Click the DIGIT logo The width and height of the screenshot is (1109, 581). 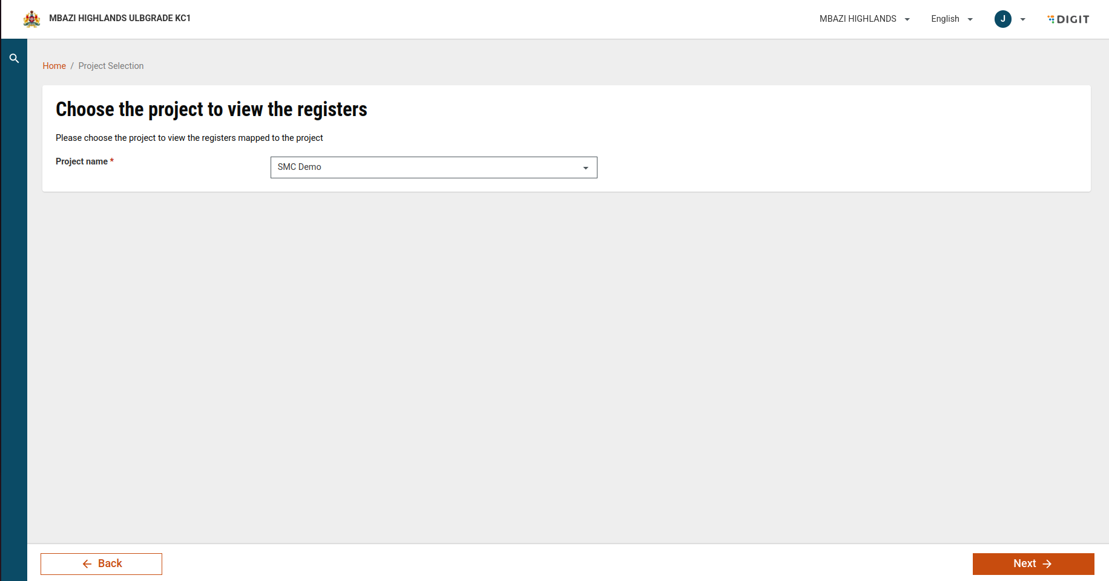[x=1068, y=19]
